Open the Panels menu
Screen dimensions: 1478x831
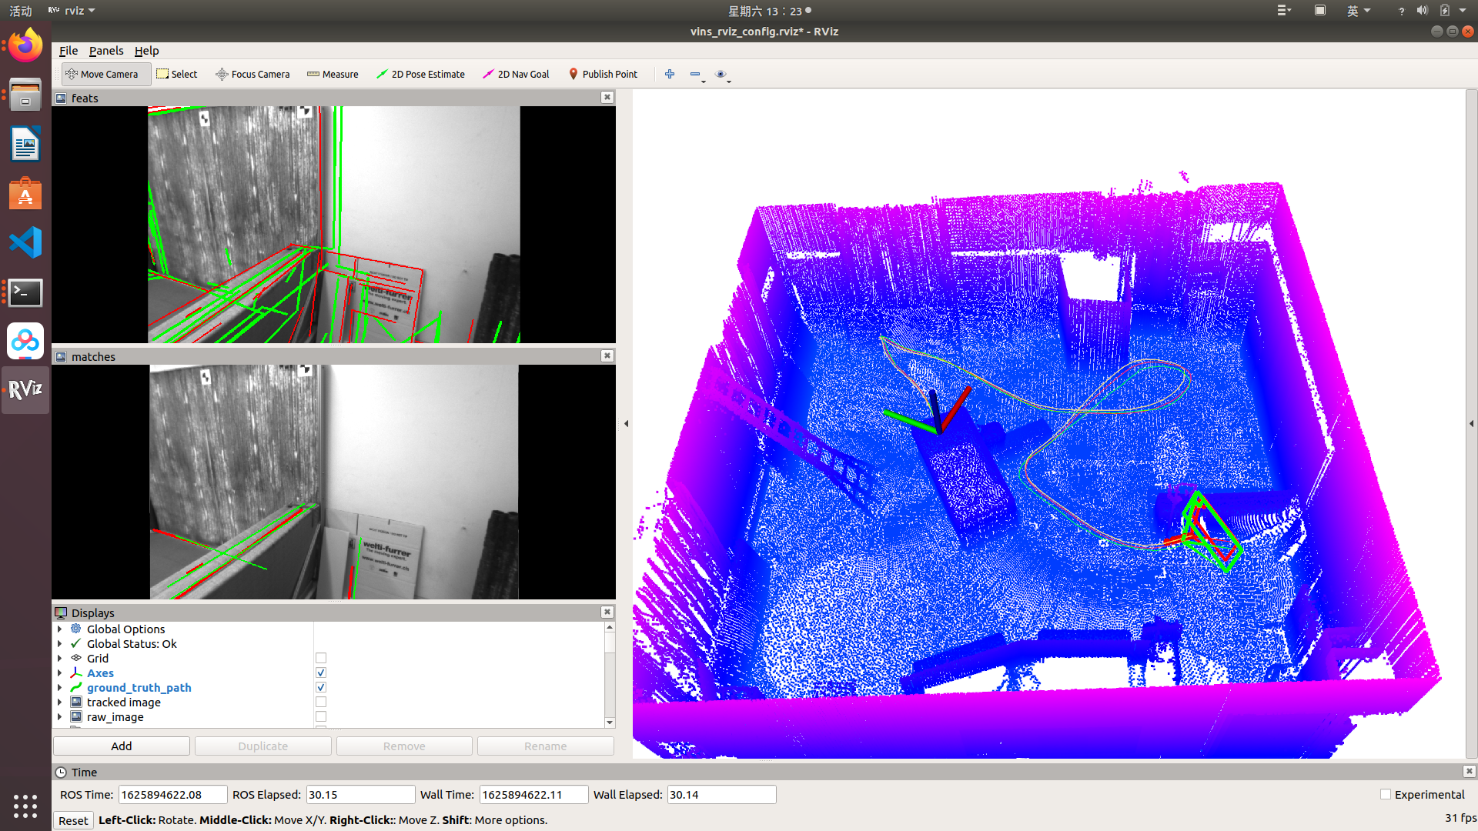click(105, 50)
